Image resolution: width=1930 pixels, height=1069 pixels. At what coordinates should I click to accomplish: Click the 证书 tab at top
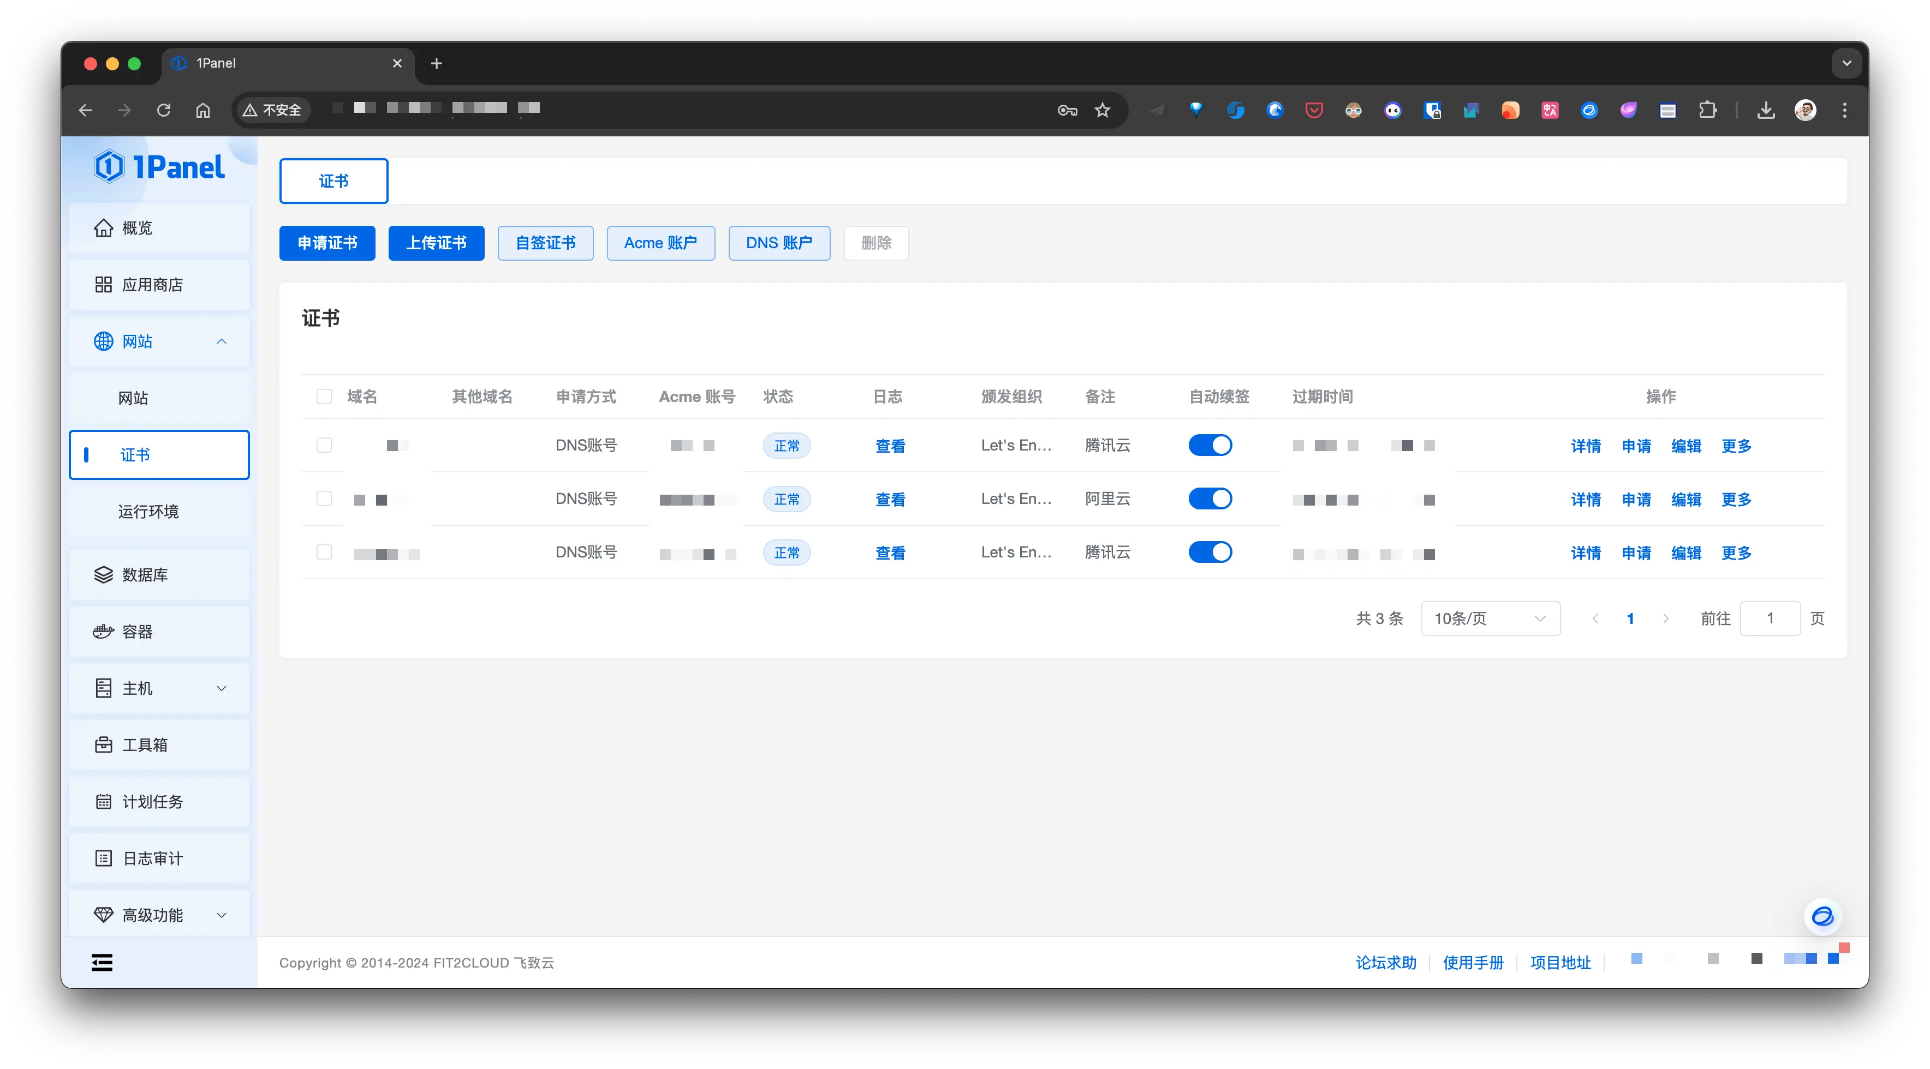point(333,181)
